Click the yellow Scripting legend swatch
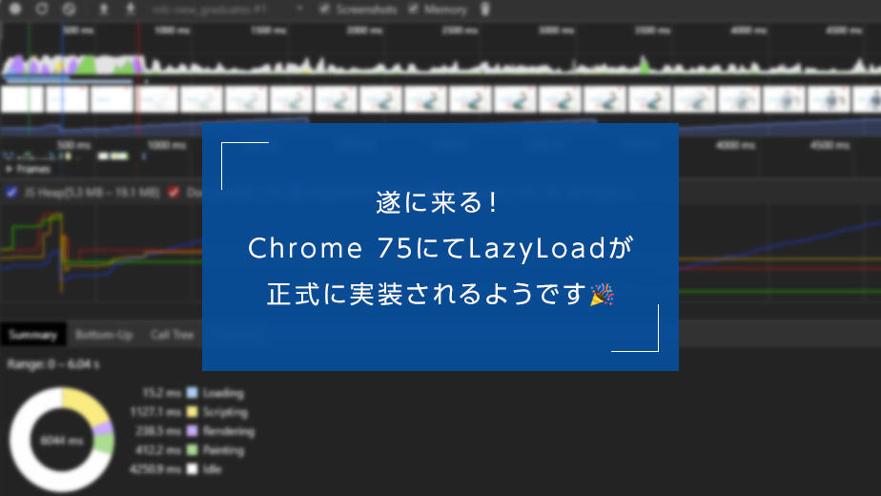This screenshot has height=496, width=881. point(193,412)
